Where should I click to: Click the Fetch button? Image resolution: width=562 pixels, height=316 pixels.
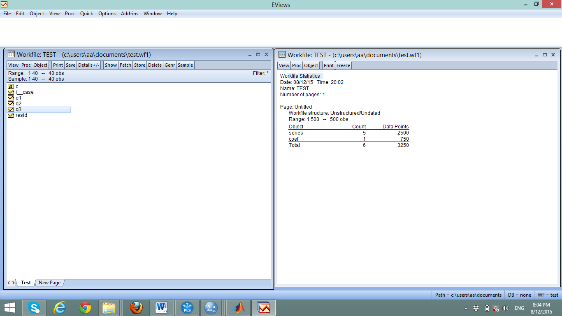click(125, 65)
